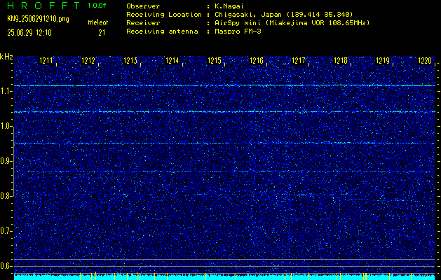Select the file name KN9_2506291210.png

point(38,19)
